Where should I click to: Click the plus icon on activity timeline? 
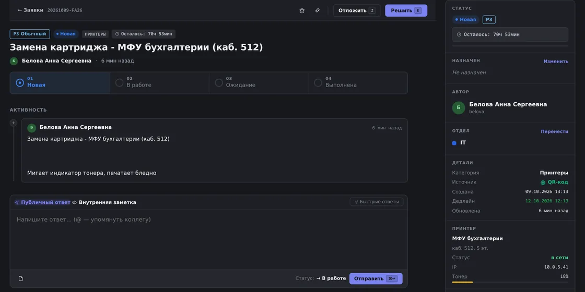click(x=14, y=123)
